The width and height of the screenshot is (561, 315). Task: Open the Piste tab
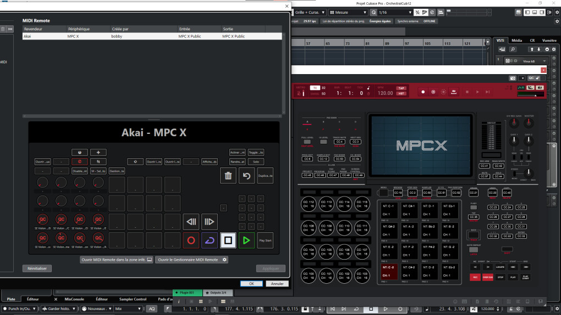pyautogui.click(x=11, y=299)
